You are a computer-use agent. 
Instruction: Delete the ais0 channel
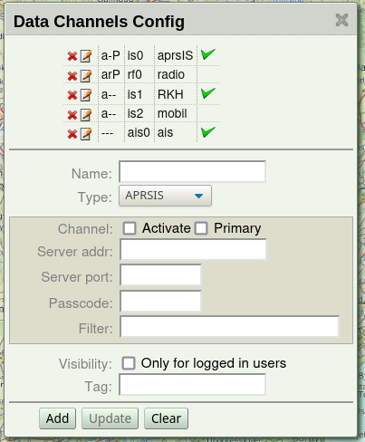[x=72, y=134]
